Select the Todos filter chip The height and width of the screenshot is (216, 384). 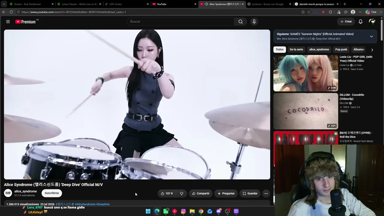(x=280, y=49)
